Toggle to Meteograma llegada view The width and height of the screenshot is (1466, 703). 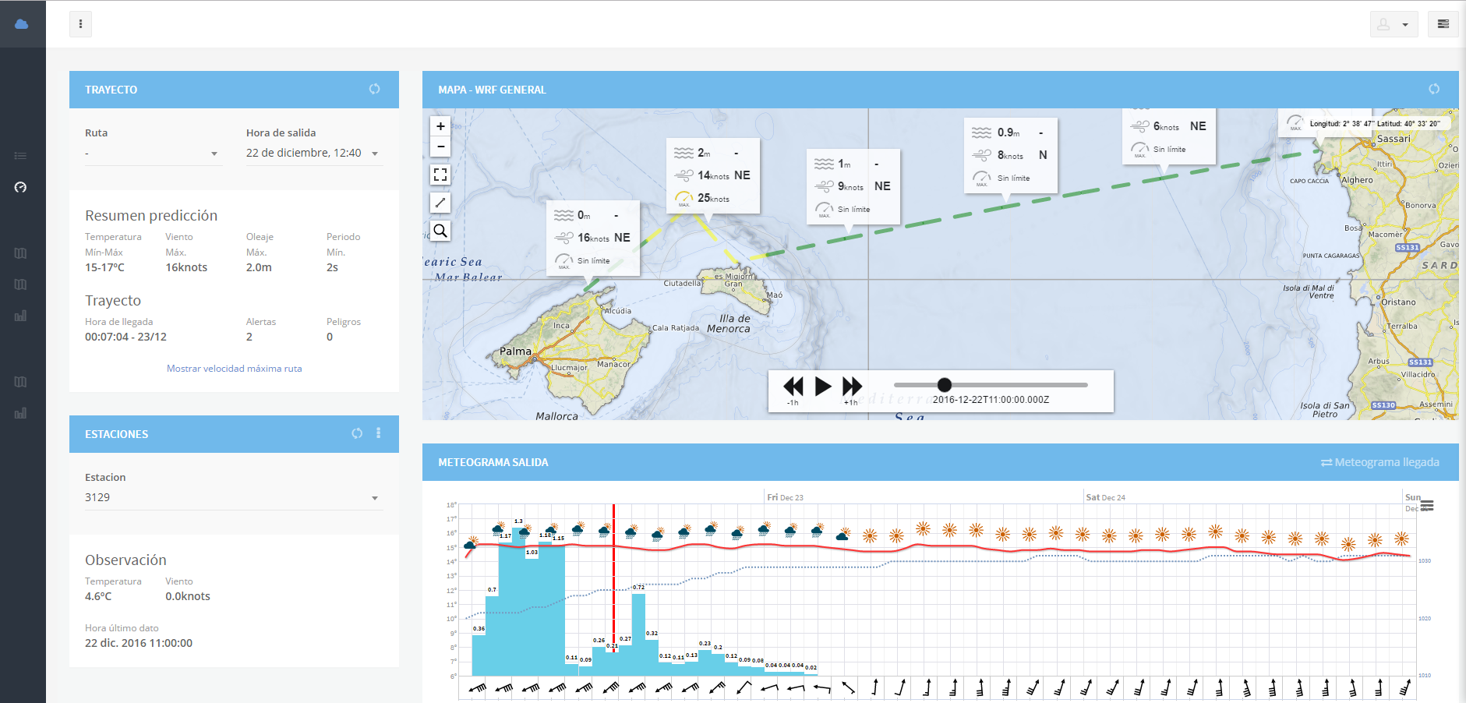point(1380,461)
